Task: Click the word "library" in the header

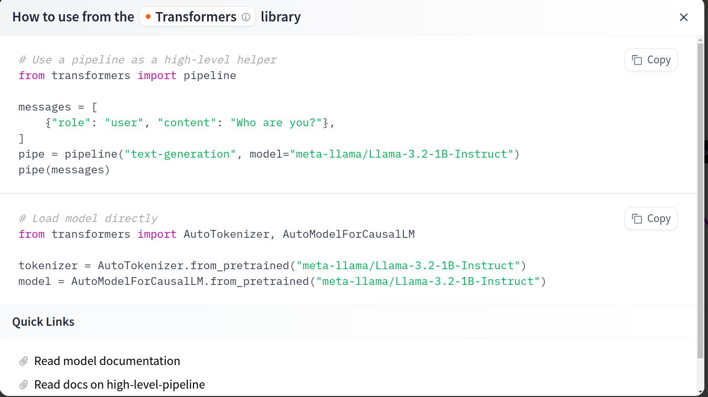Action: pyautogui.click(x=281, y=17)
